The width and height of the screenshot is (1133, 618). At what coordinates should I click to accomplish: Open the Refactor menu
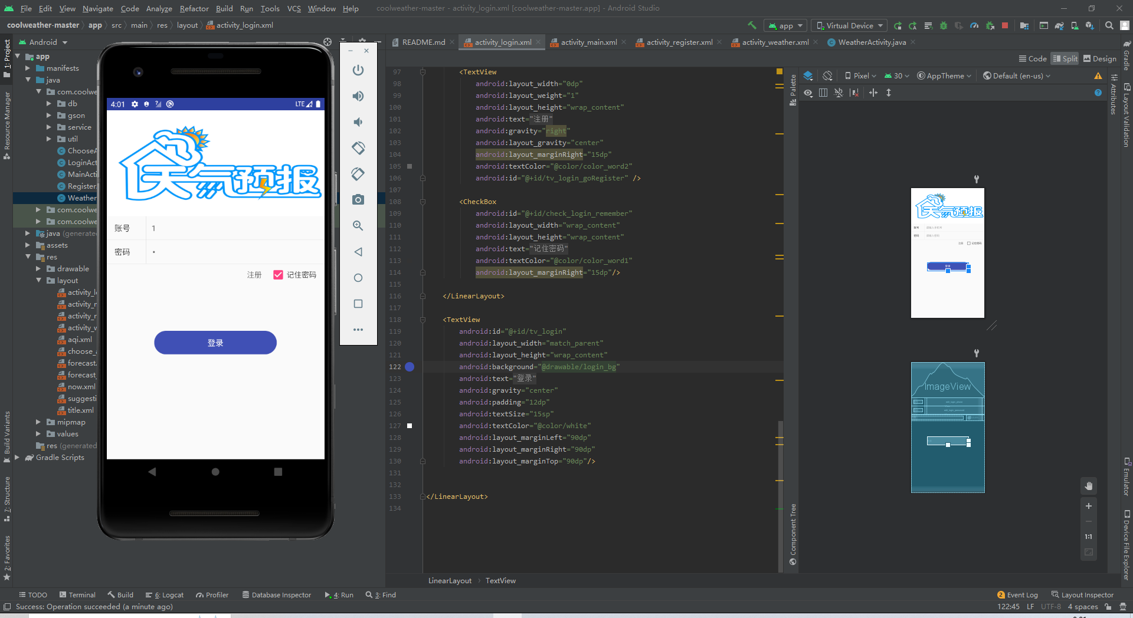194,8
